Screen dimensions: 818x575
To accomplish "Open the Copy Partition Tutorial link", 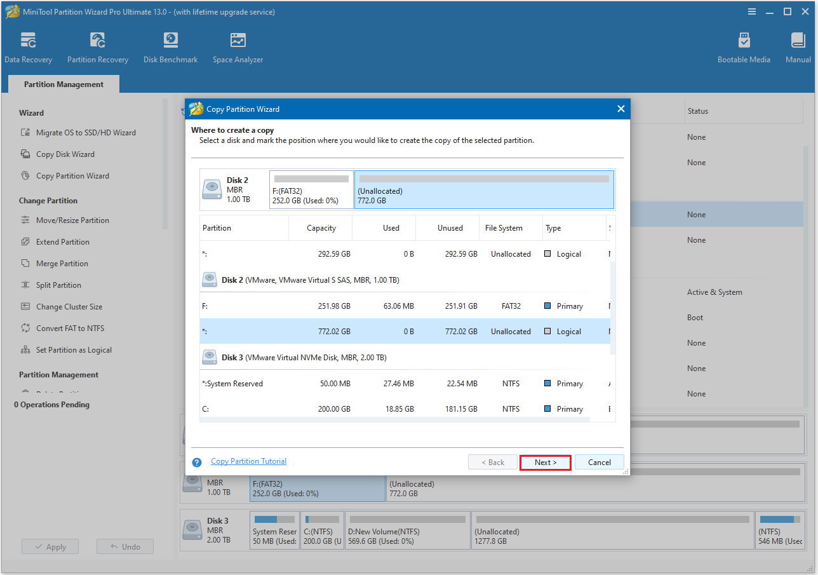I will [x=248, y=461].
